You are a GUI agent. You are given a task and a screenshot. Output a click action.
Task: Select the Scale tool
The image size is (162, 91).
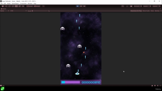tap(13, 6)
